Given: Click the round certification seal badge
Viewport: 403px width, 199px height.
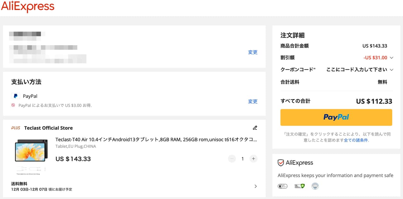Looking at the screenshot, I should point(315,186).
